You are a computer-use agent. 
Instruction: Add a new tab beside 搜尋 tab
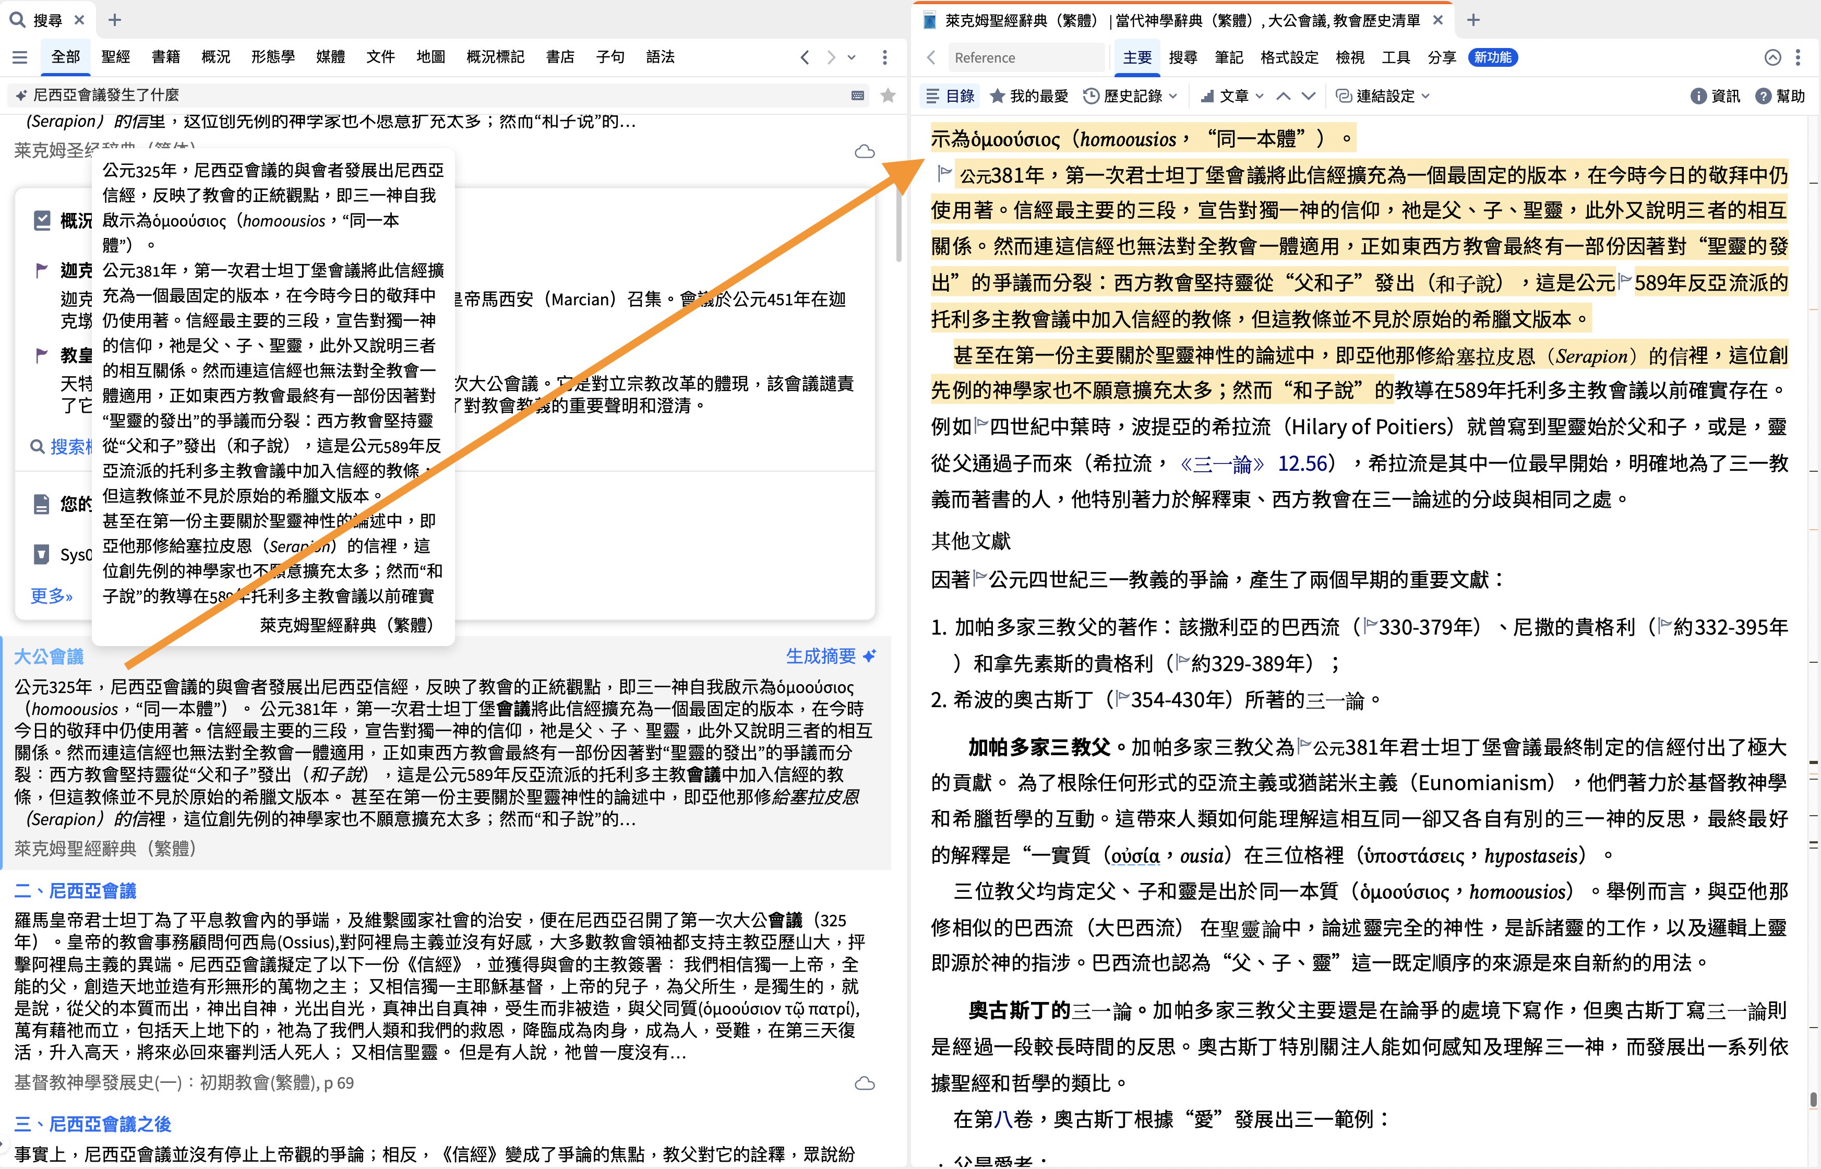[115, 20]
